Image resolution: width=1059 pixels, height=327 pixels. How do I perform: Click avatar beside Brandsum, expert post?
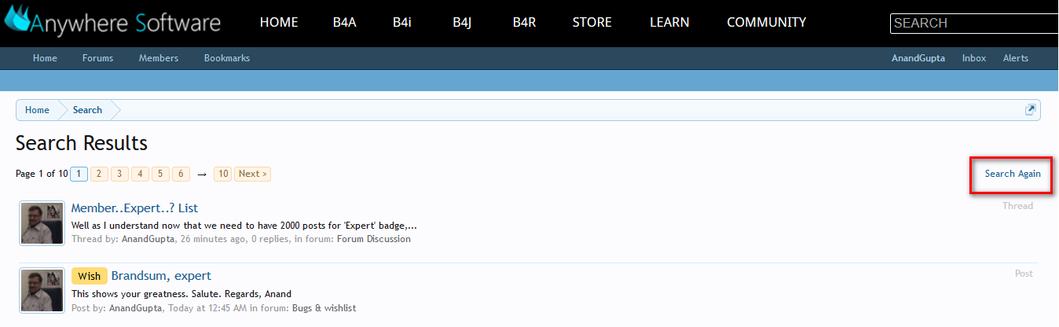click(42, 290)
